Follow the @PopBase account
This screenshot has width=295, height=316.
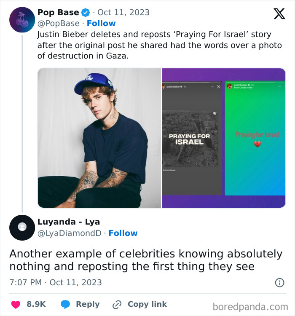coord(101,23)
